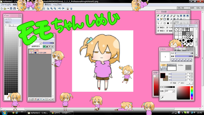Open ライブラリ(L) menu in Texture panel
The height and width of the screenshot is (115, 204).
pos(181,26)
